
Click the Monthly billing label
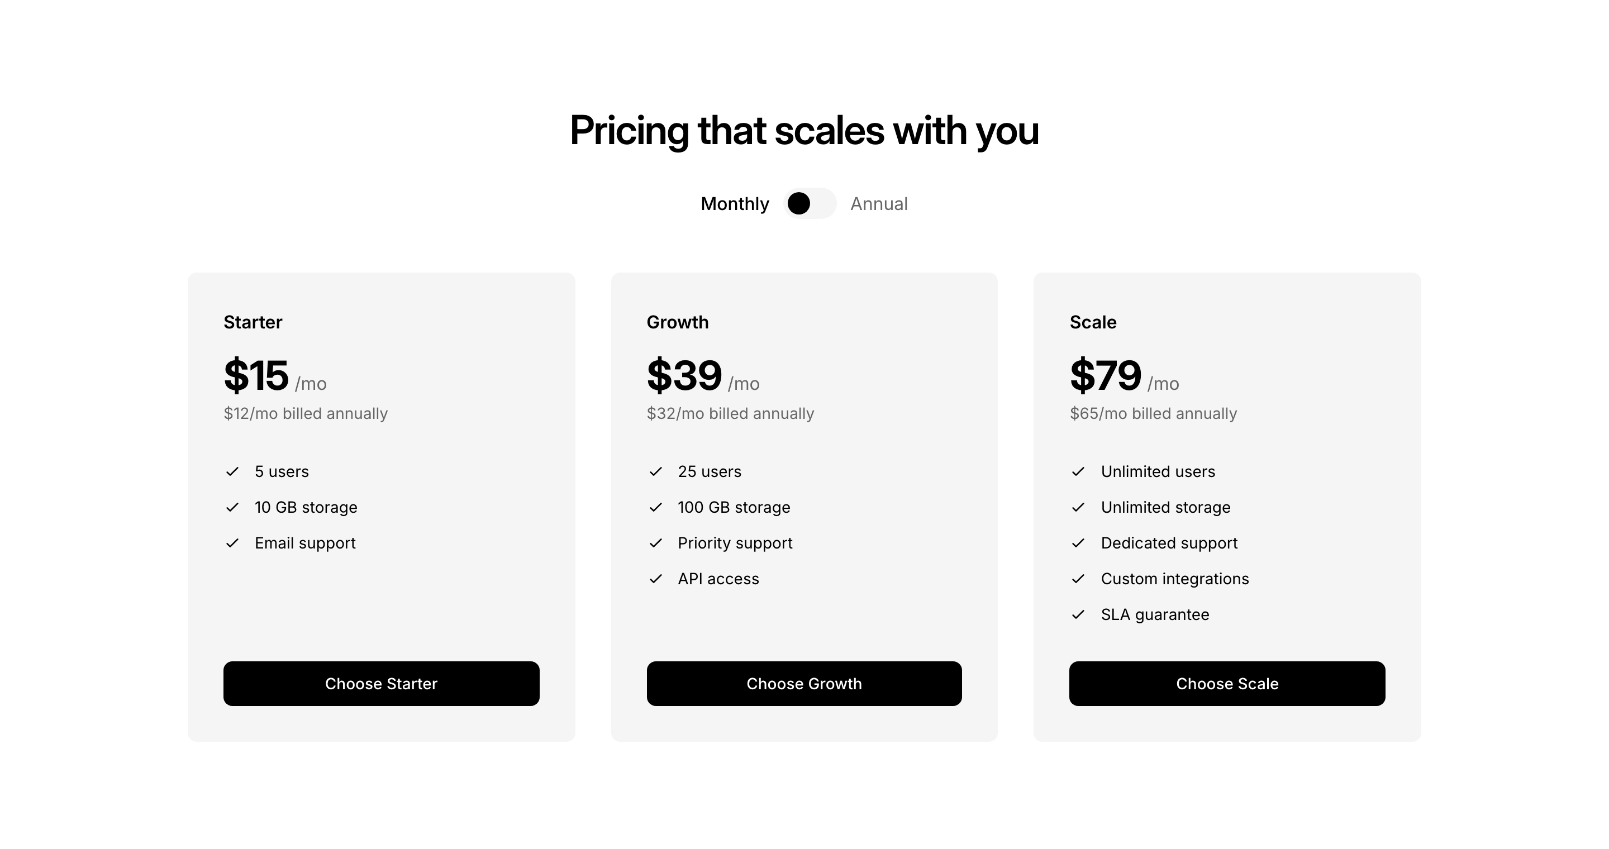(735, 204)
